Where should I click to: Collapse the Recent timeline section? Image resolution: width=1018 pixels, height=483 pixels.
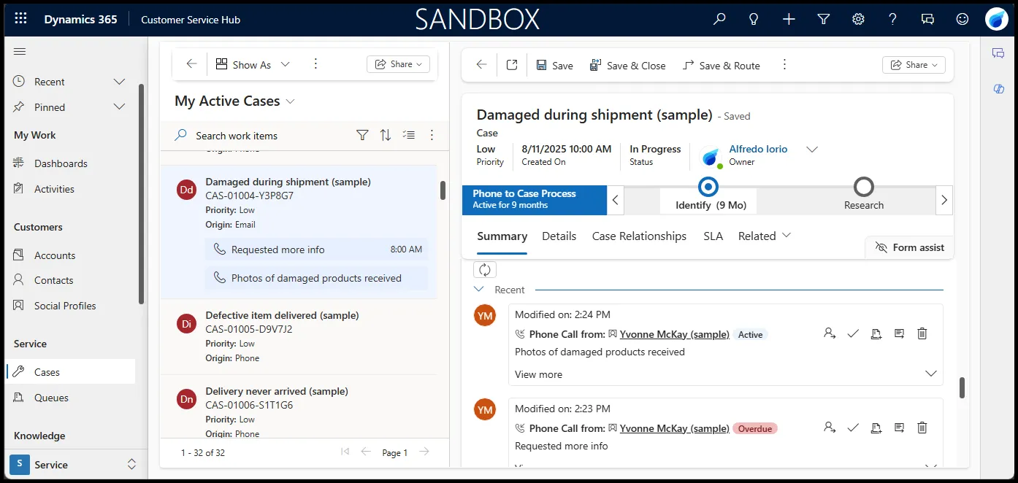(479, 290)
